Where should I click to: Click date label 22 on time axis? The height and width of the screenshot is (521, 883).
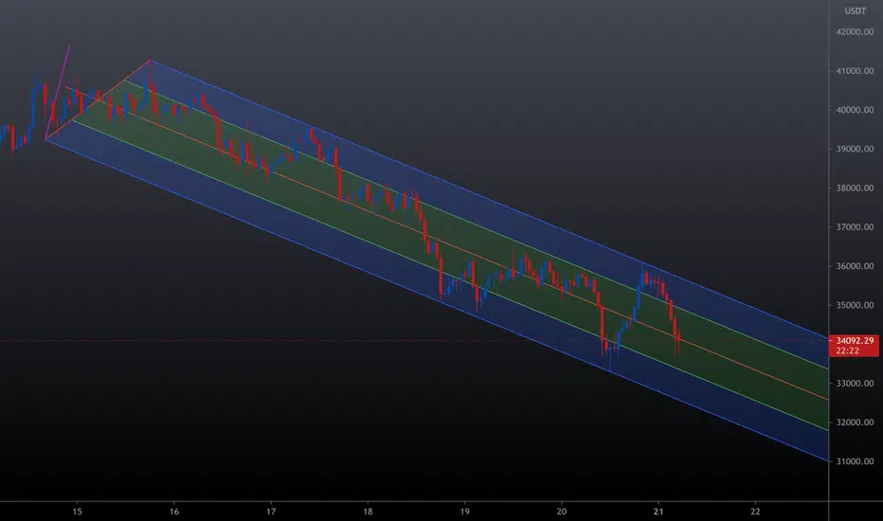tap(755, 512)
